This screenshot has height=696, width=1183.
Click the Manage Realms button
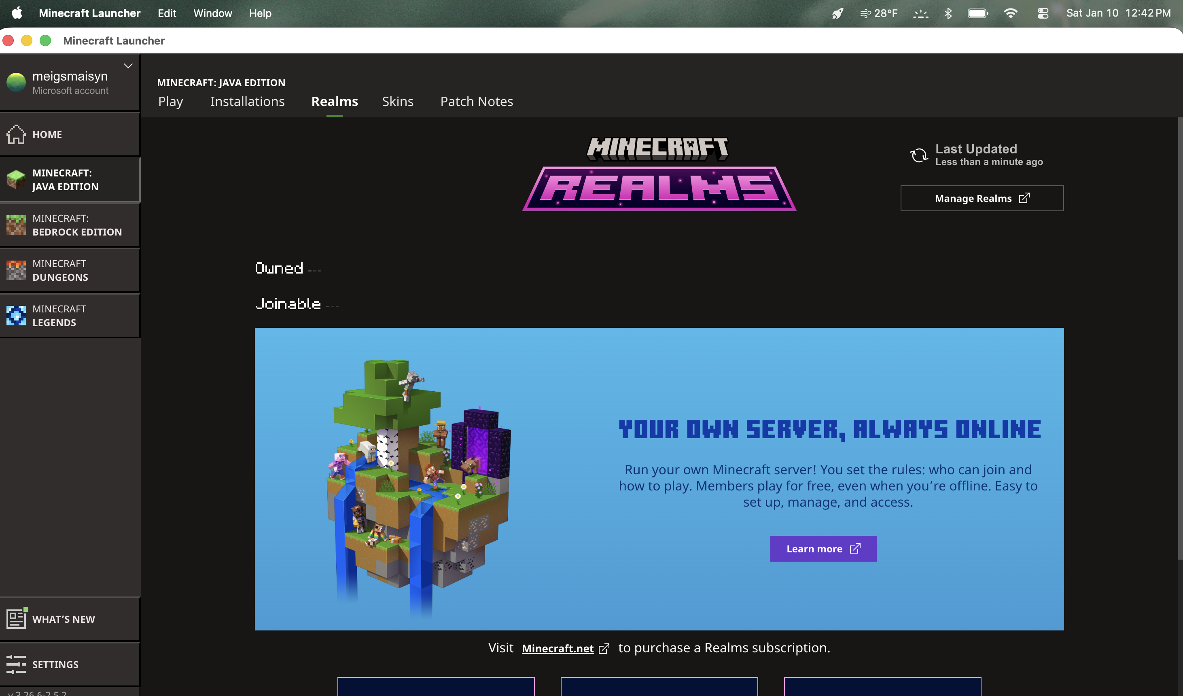[x=982, y=198]
